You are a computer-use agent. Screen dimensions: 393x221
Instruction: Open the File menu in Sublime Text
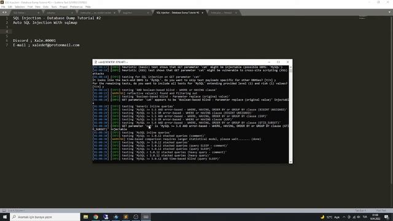3,7
